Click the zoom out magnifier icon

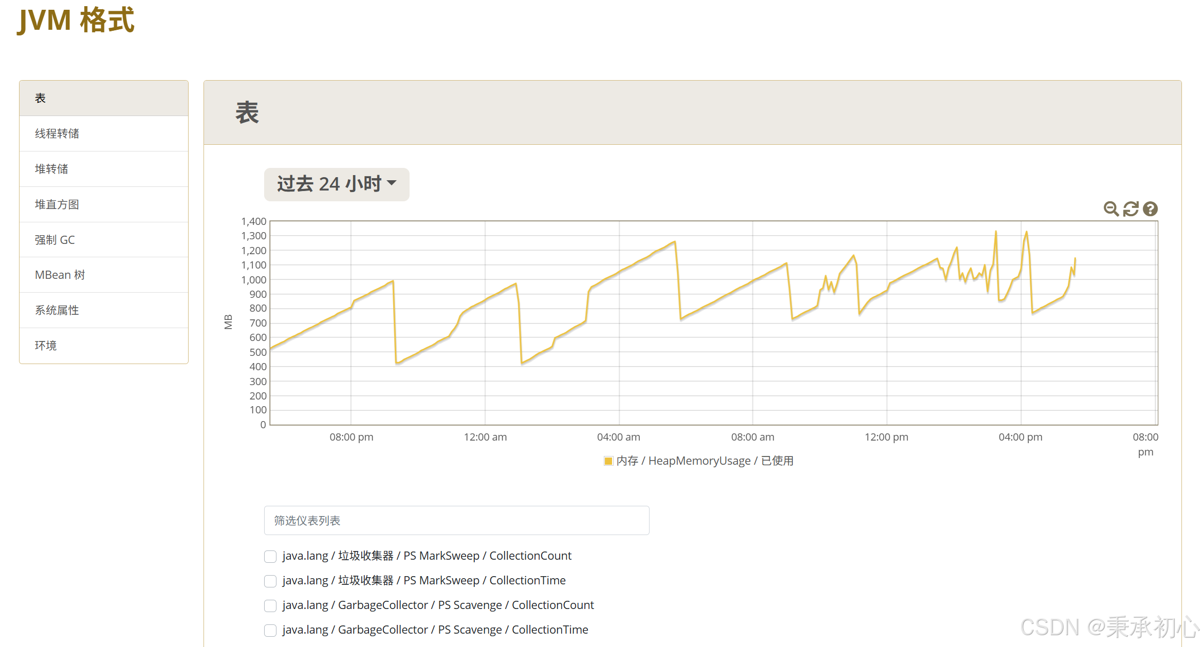point(1111,209)
